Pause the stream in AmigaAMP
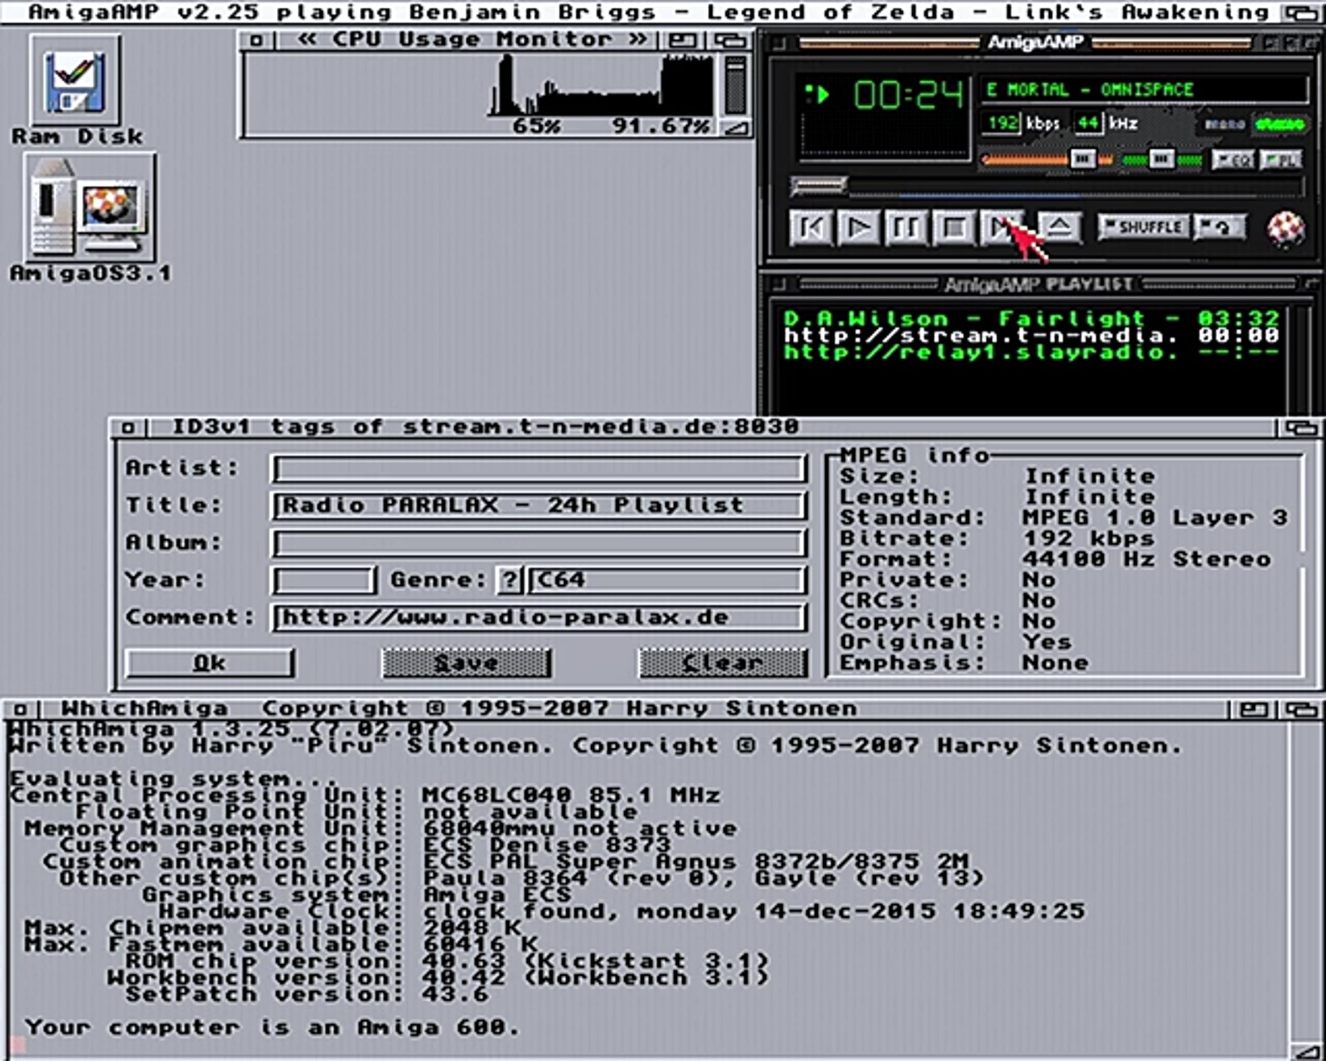The width and height of the screenshot is (1326, 1061). (906, 228)
